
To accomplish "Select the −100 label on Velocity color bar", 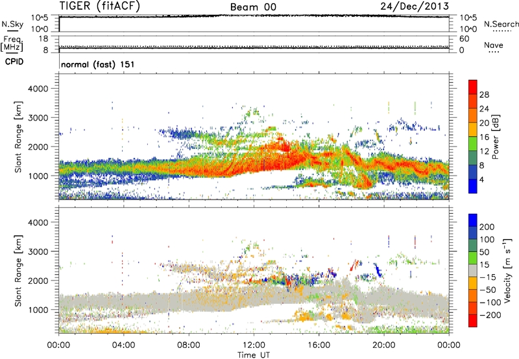I will point(490,303).
